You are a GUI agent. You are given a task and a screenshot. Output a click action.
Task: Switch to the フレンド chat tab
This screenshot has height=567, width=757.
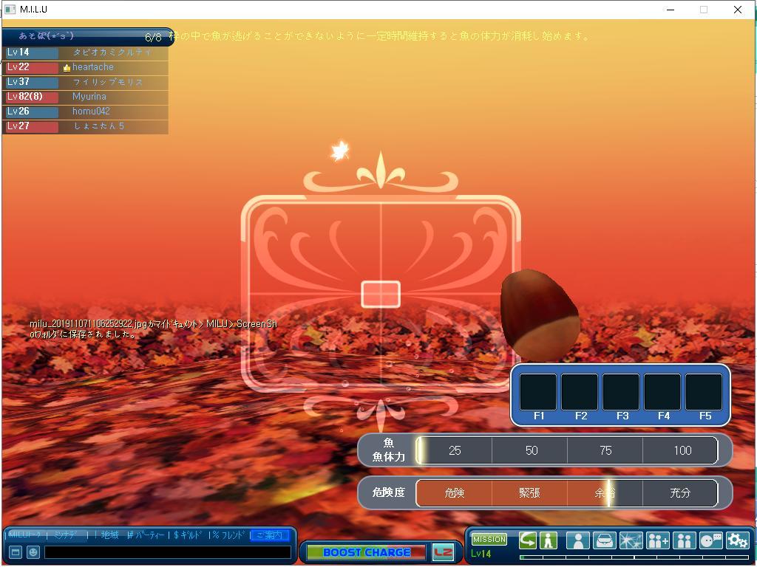(x=229, y=535)
